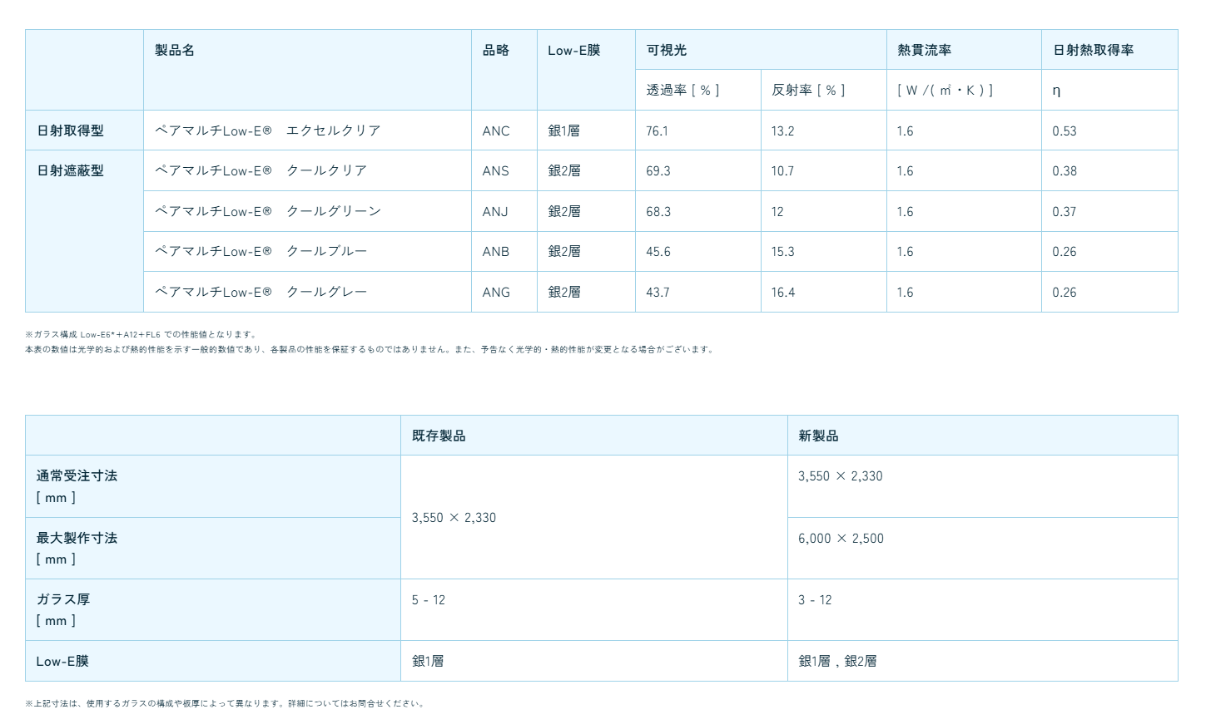Viewport: 1206px width, 724px height.
Task: Click the 76.1 transmittance value
Action: pos(658,131)
